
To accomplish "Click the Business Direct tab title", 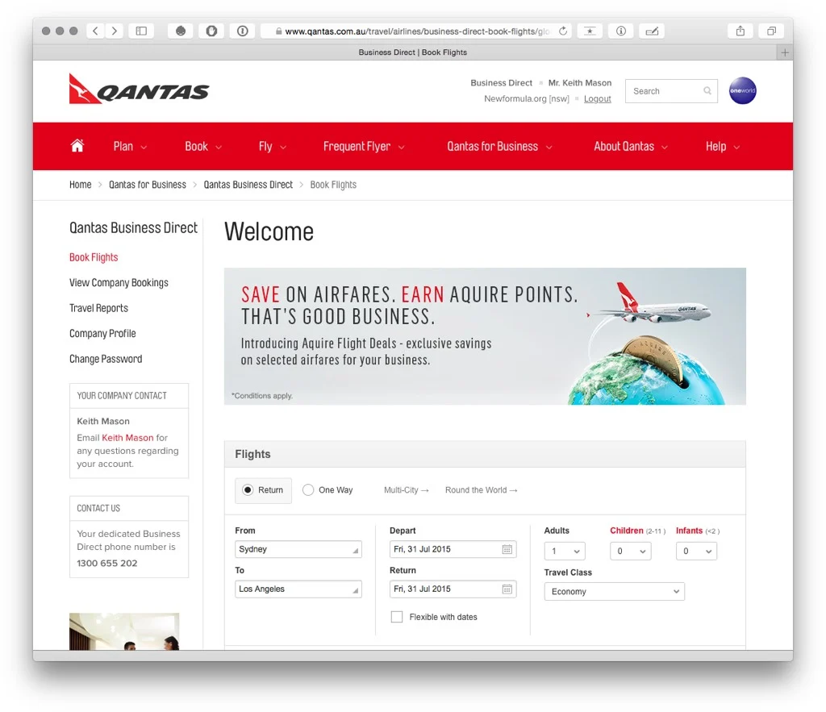I will [412, 52].
